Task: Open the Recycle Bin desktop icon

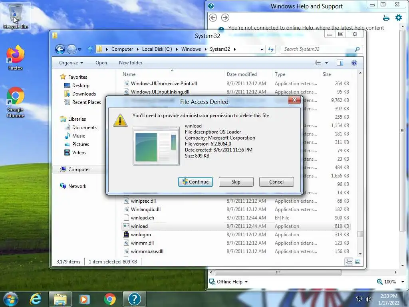Action: click(x=16, y=16)
